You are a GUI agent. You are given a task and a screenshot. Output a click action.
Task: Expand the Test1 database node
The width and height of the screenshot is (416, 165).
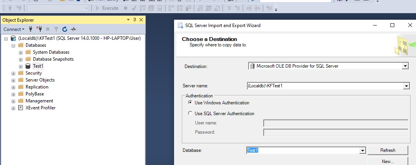[21, 66]
